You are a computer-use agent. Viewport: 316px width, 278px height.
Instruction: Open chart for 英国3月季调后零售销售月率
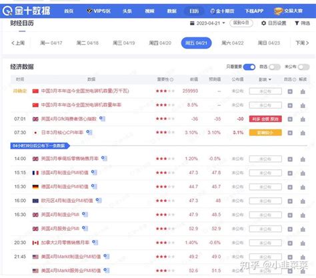coord(303,159)
